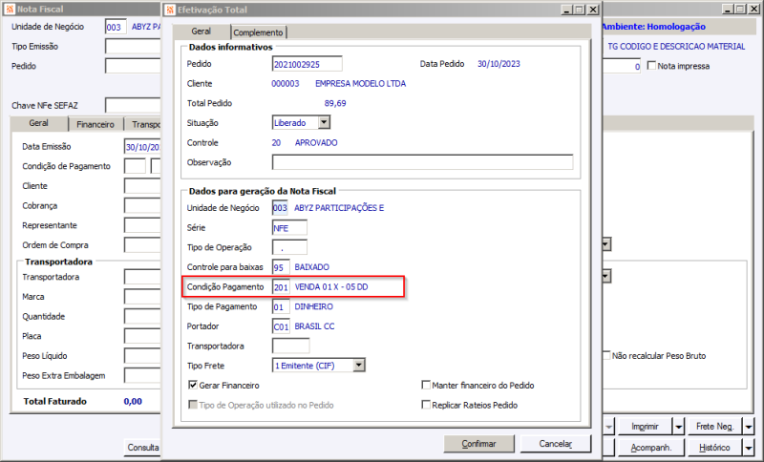The width and height of the screenshot is (764, 462).
Task: Switch to Financeiro tab in Nota Fiscal
Action: (x=95, y=125)
